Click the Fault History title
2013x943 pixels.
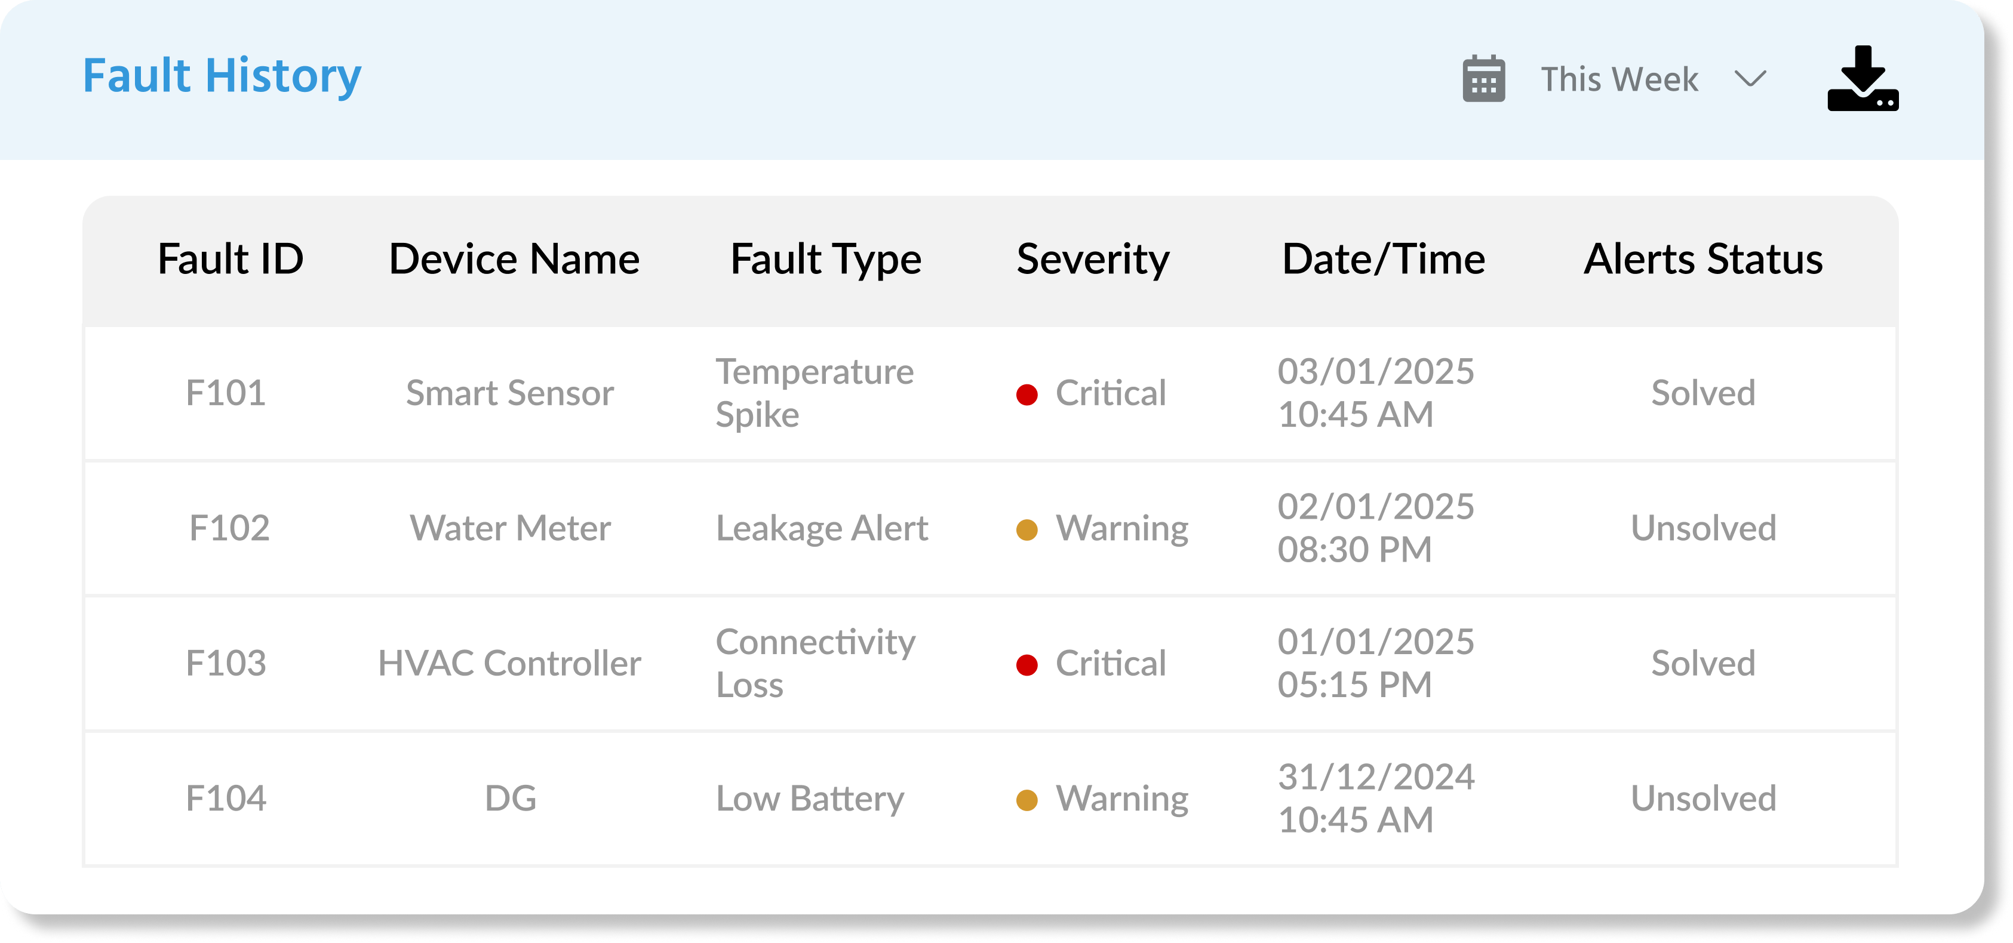[x=222, y=76]
